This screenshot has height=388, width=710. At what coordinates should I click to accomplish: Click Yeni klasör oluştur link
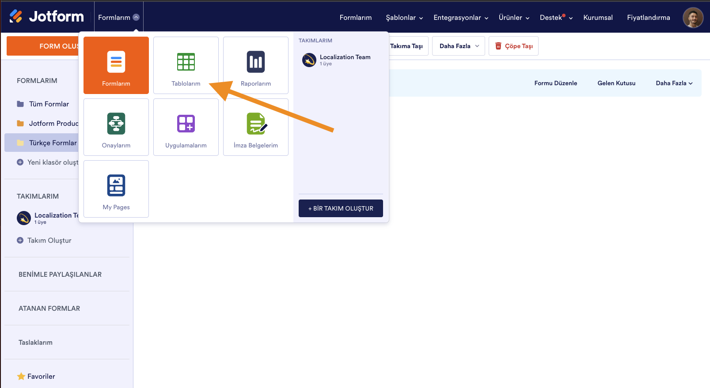[53, 162]
